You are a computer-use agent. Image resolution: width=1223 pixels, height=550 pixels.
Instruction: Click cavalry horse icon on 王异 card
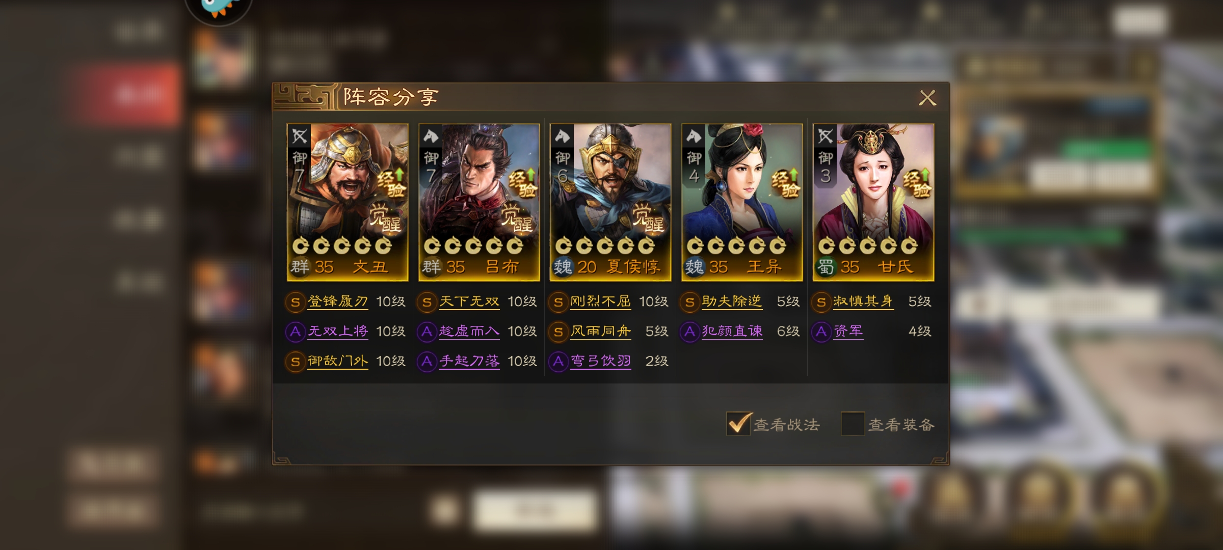(694, 136)
